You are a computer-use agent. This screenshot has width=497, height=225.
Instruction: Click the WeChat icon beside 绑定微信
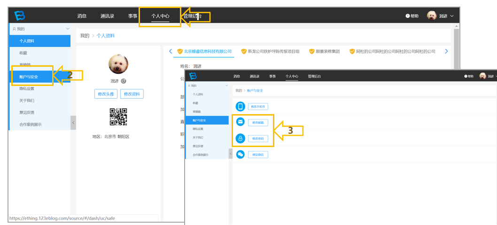point(240,155)
